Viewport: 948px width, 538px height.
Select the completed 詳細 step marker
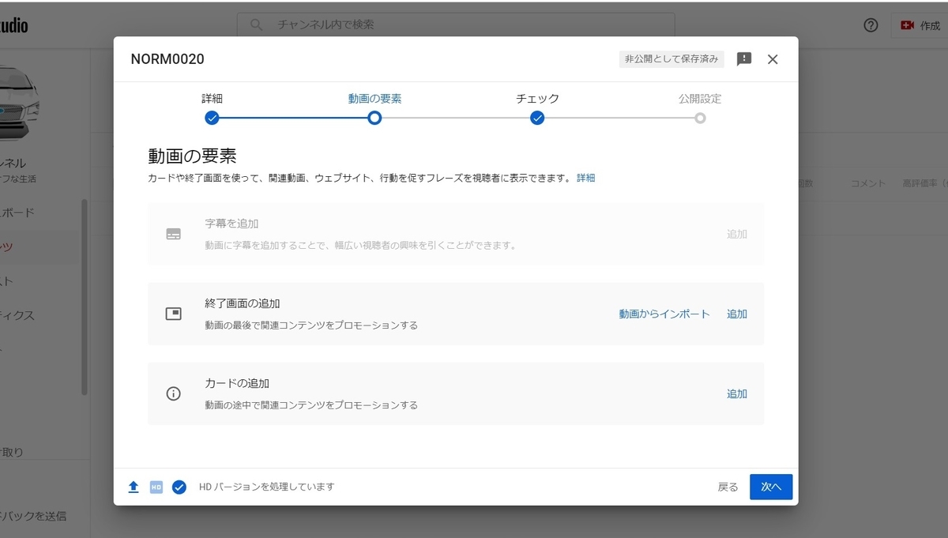click(212, 118)
